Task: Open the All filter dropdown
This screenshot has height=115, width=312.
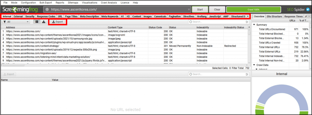Action: pos(16,22)
